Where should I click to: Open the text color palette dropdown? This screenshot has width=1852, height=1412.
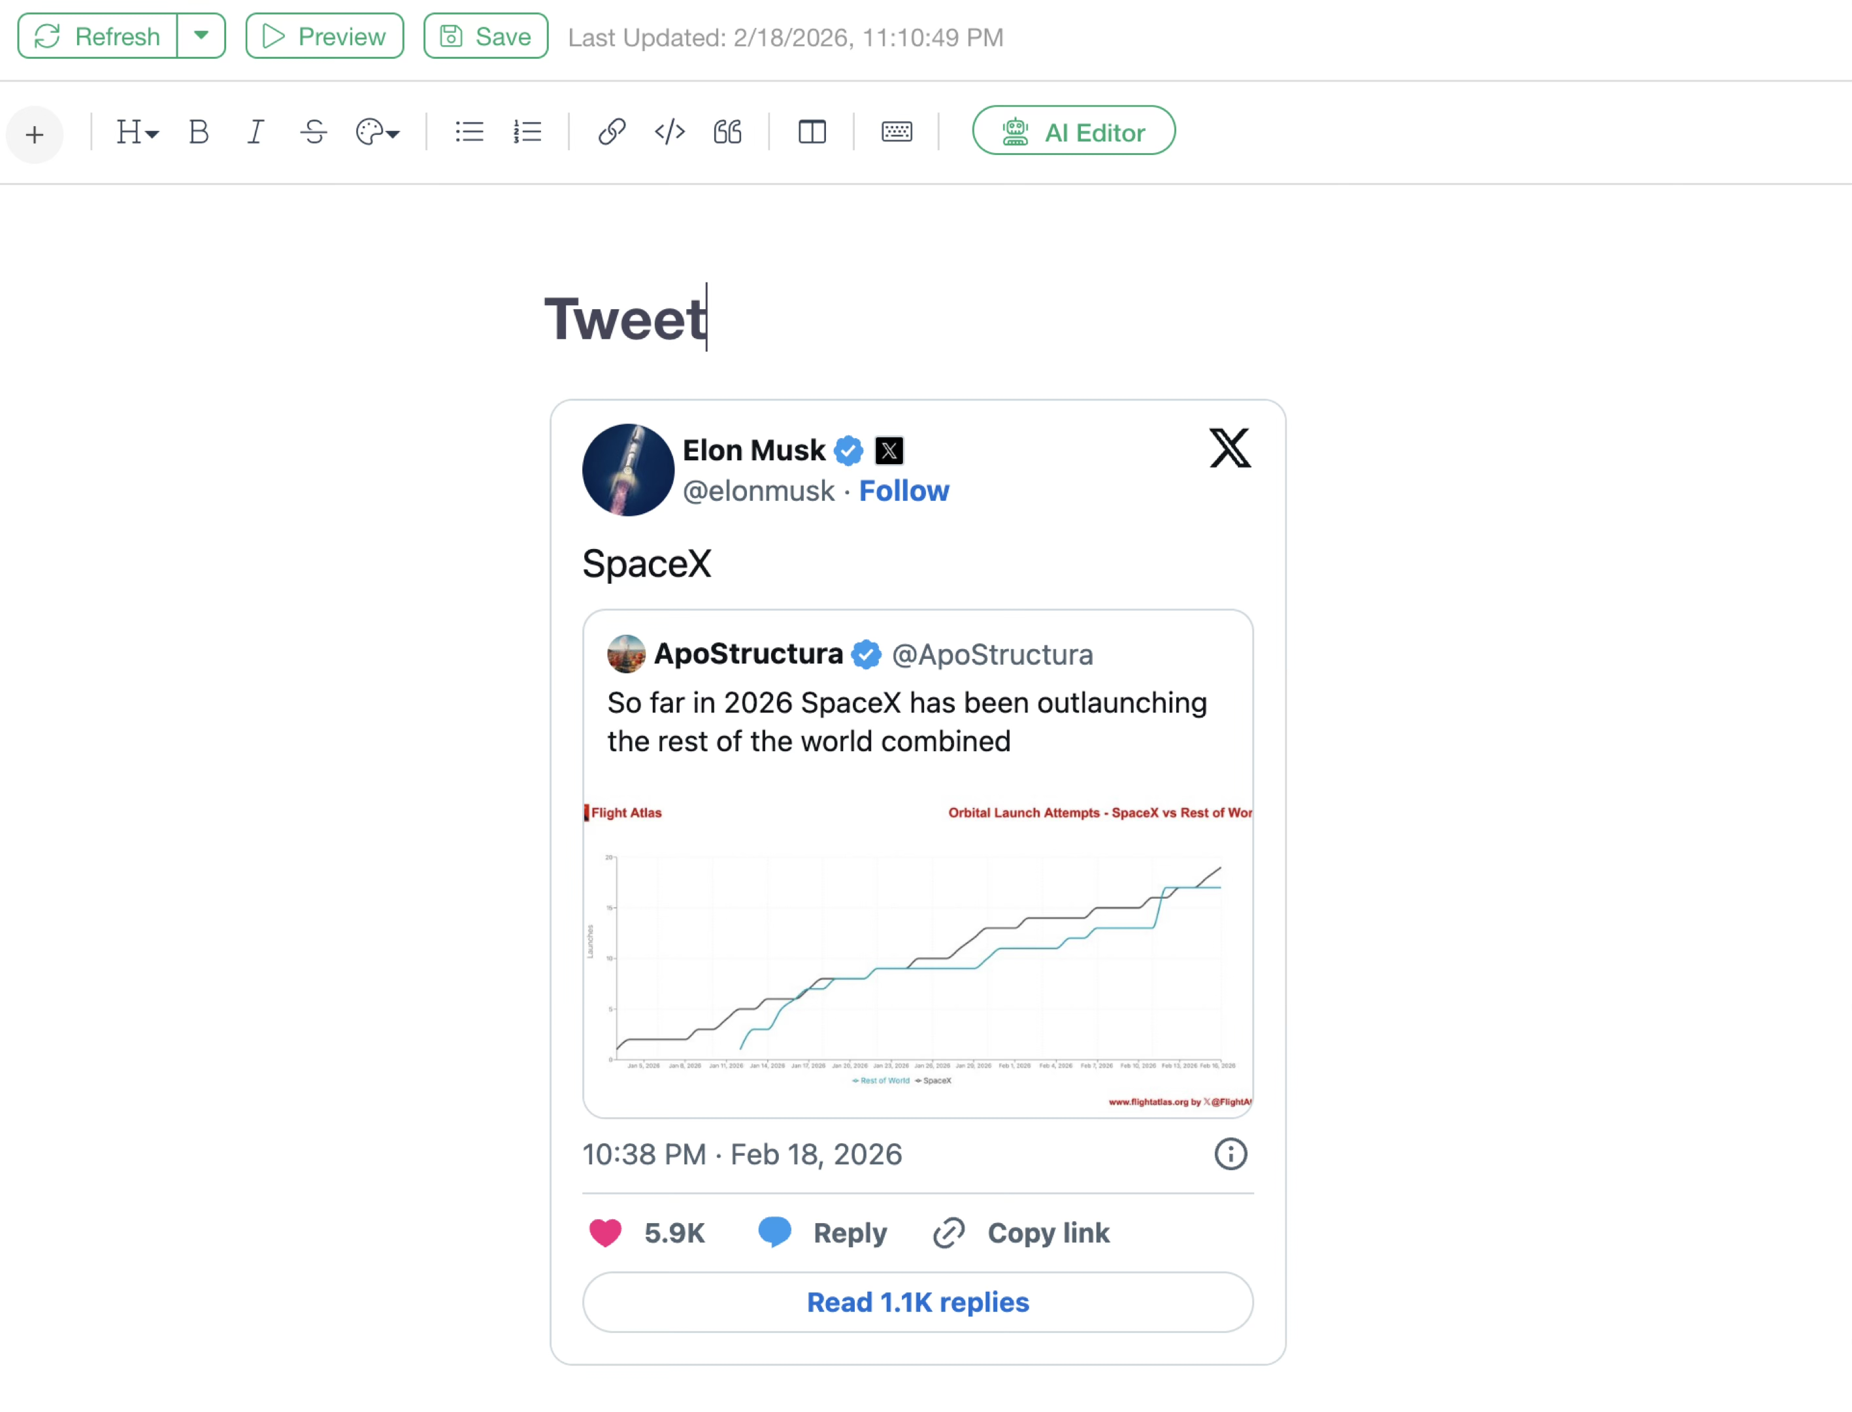coord(377,132)
